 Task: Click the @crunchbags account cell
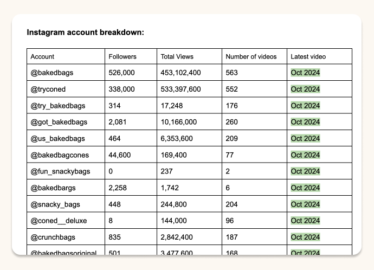pos(53,237)
